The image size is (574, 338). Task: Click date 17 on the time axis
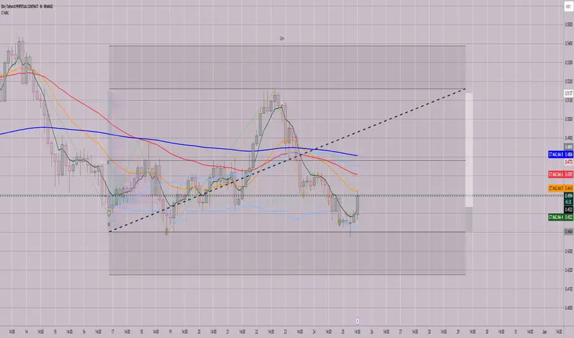point(112,332)
